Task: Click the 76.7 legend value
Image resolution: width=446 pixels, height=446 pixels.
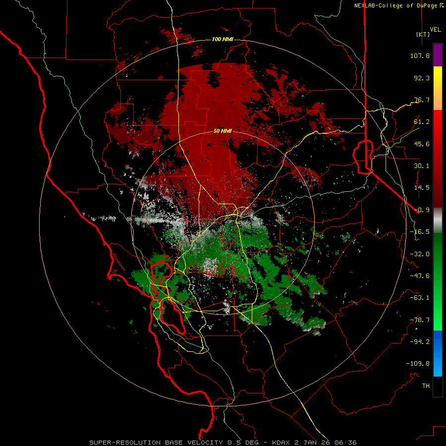Action: point(422,100)
